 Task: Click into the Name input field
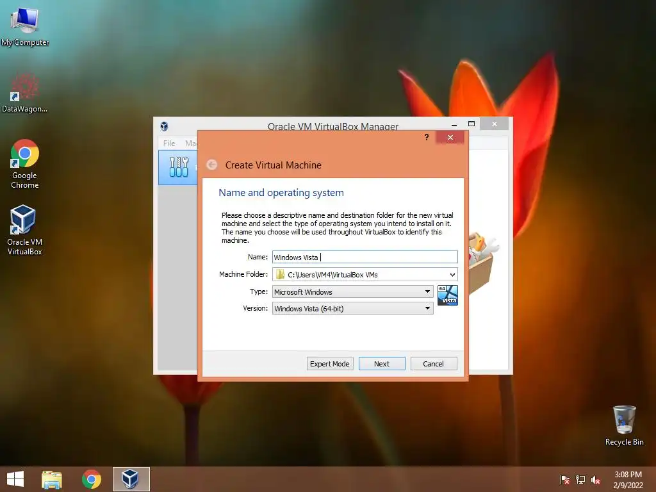coord(365,257)
